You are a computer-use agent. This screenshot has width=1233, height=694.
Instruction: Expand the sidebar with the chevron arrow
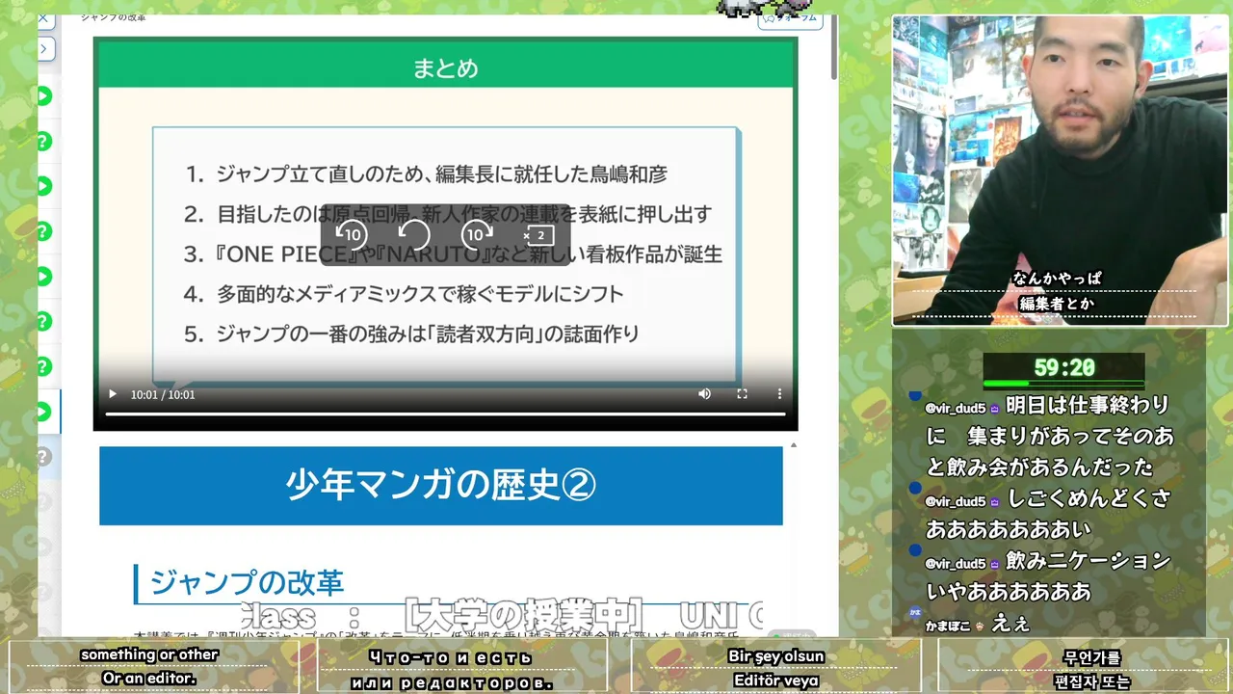click(x=45, y=48)
